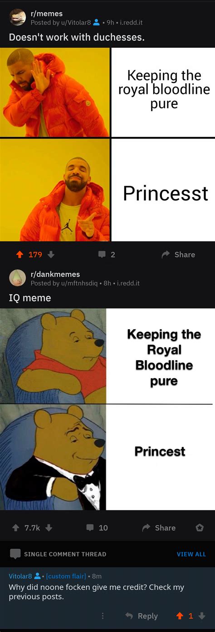Downvote Vitolar8's comment
The height and width of the screenshot is (632, 215).
[202, 616]
